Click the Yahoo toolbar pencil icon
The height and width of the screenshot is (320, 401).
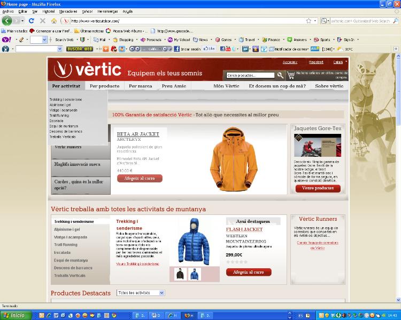[21, 39]
